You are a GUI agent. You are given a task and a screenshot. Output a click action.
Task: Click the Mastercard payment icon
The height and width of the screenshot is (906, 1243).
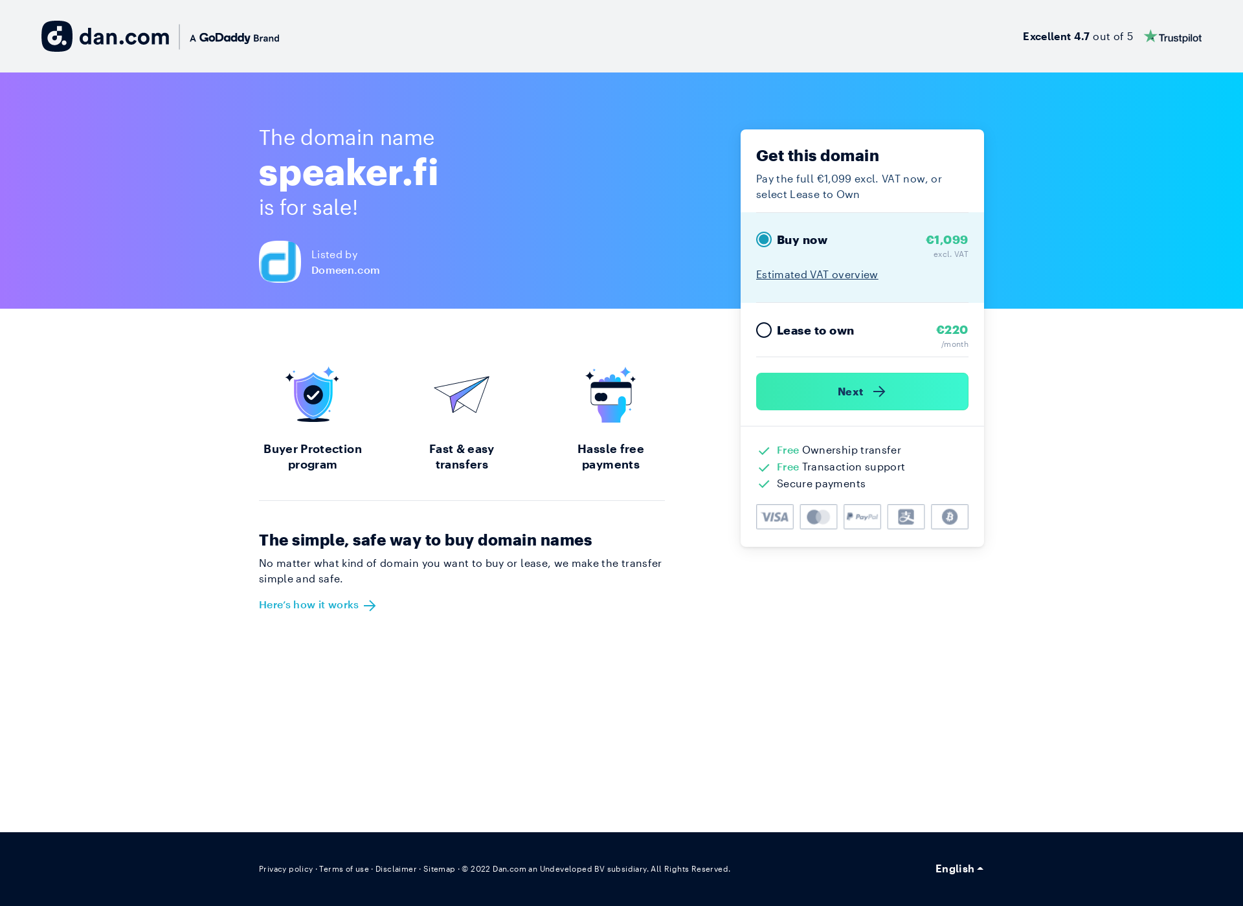pos(818,516)
